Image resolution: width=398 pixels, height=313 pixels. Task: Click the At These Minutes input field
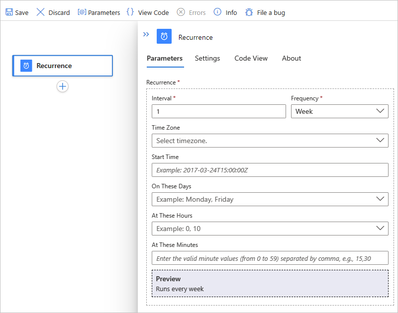coord(270,258)
